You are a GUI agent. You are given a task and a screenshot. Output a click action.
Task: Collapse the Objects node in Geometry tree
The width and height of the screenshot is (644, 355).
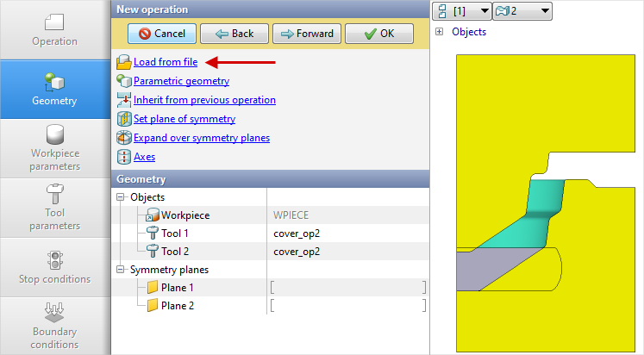click(120, 197)
